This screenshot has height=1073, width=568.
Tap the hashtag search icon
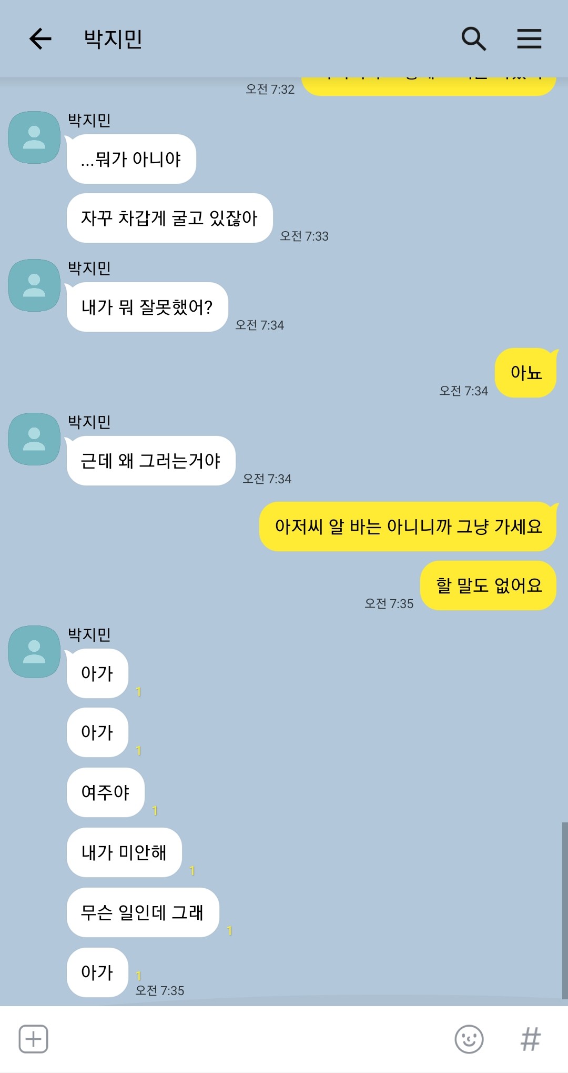(x=530, y=1039)
